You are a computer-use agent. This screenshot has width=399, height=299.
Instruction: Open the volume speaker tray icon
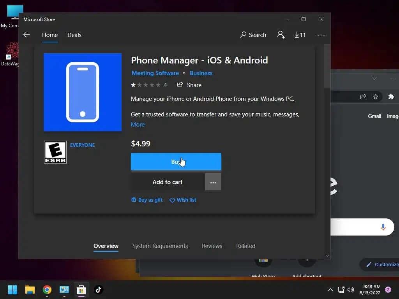pyautogui.click(x=351, y=290)
